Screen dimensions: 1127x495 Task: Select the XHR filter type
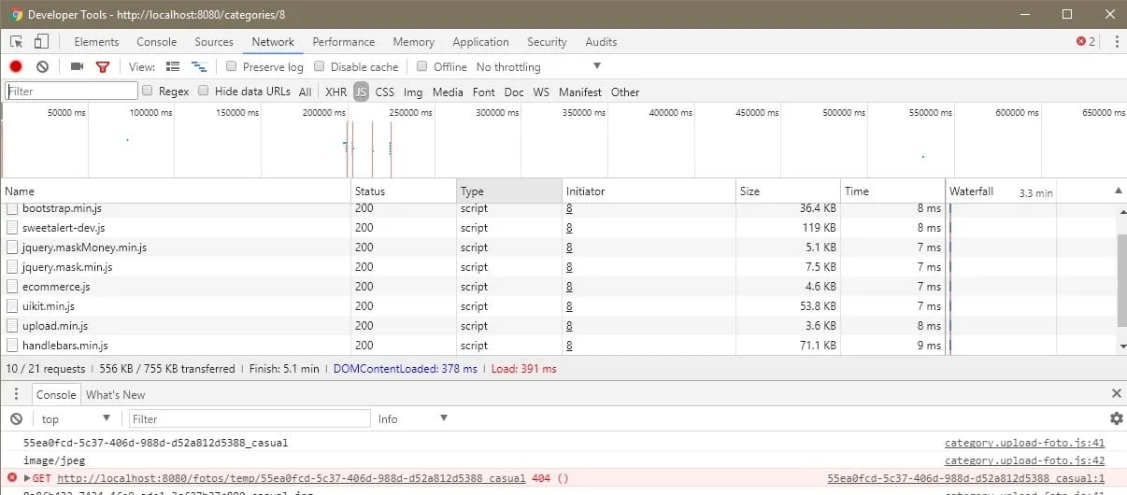[x=335, y=92]
